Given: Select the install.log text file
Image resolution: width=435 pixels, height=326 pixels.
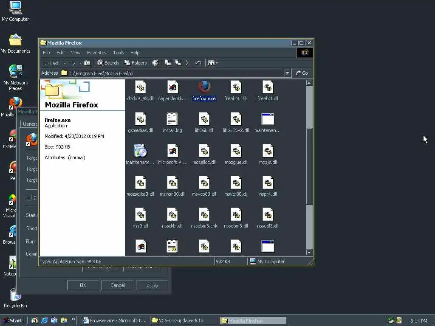Looking at the screenshot, I should [172, 123].
